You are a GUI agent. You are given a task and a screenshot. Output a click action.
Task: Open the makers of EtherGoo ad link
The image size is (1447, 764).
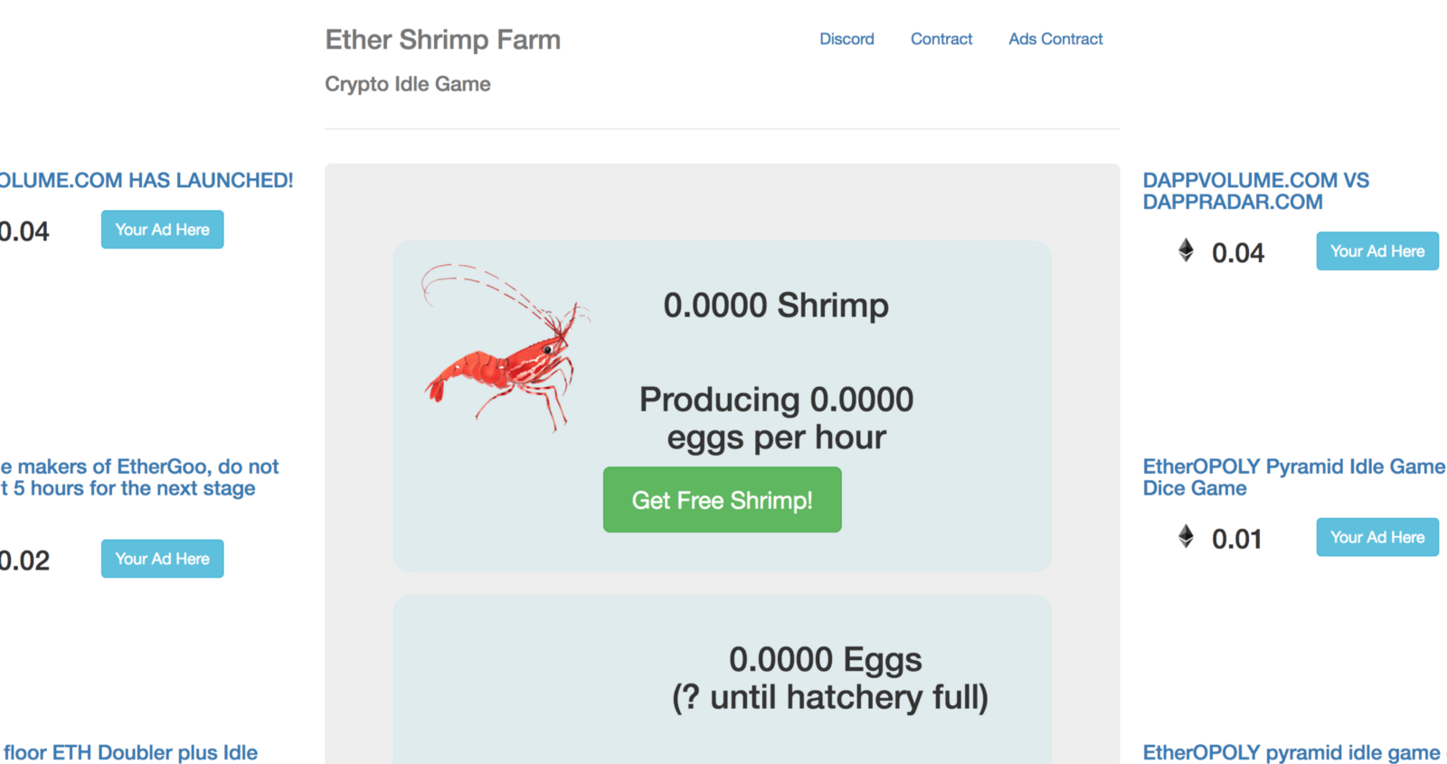tap(140, 476)
